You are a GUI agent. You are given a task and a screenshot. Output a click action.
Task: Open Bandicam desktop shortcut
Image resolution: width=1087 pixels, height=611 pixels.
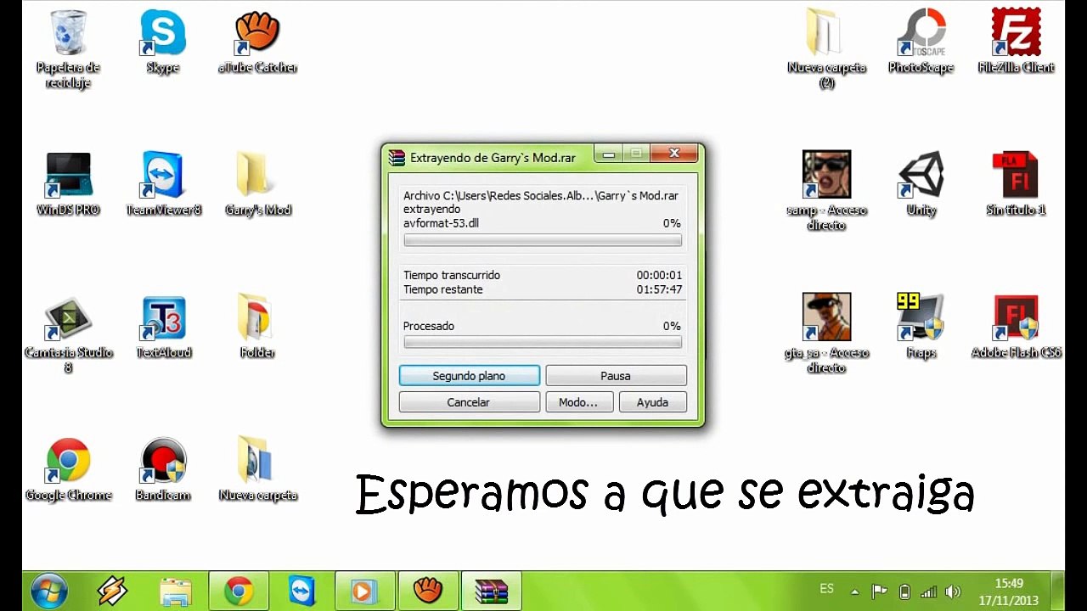coord(163,469)
